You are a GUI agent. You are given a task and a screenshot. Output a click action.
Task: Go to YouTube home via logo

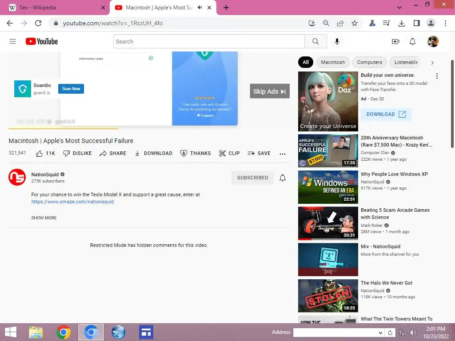42,41
